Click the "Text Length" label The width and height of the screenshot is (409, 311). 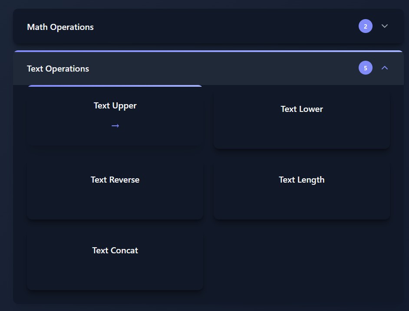tap(301, 180)
